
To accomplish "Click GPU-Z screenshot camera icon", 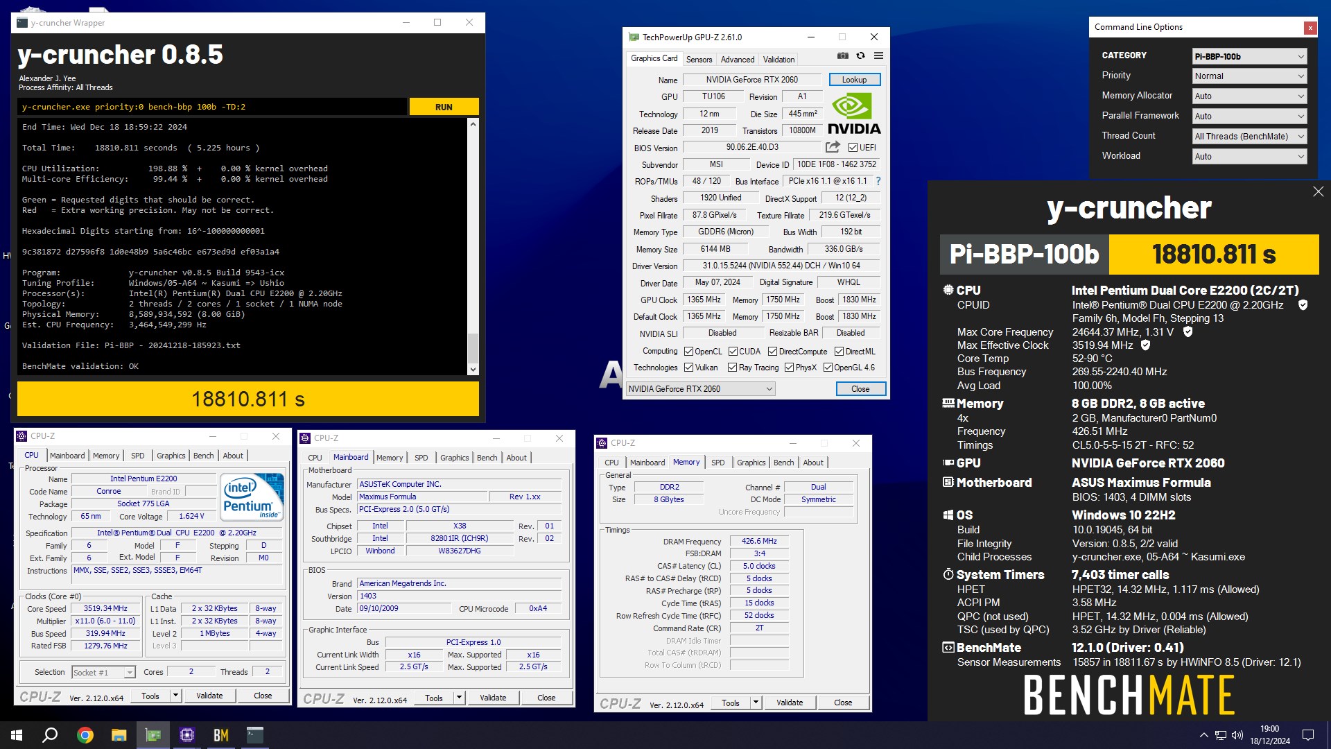I will pyautogui.click(x=843, y=55).
